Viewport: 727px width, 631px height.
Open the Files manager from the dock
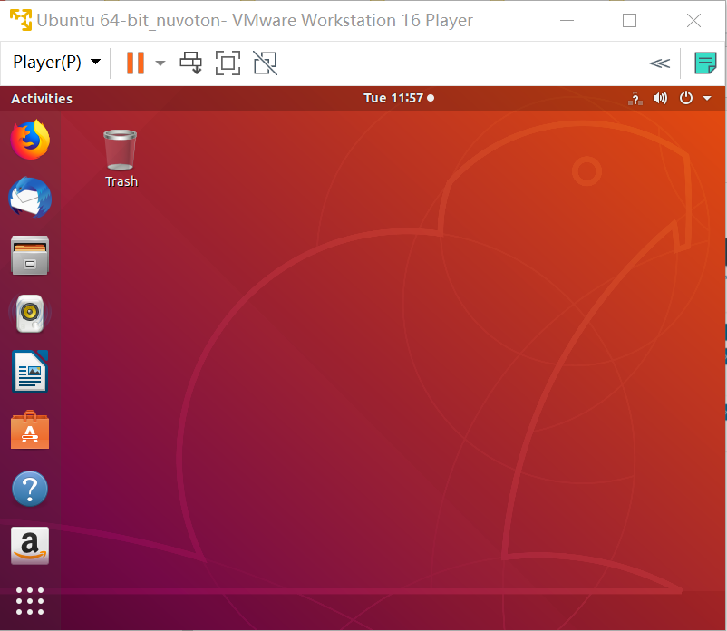pyautogui.click(x=30, y=256)
